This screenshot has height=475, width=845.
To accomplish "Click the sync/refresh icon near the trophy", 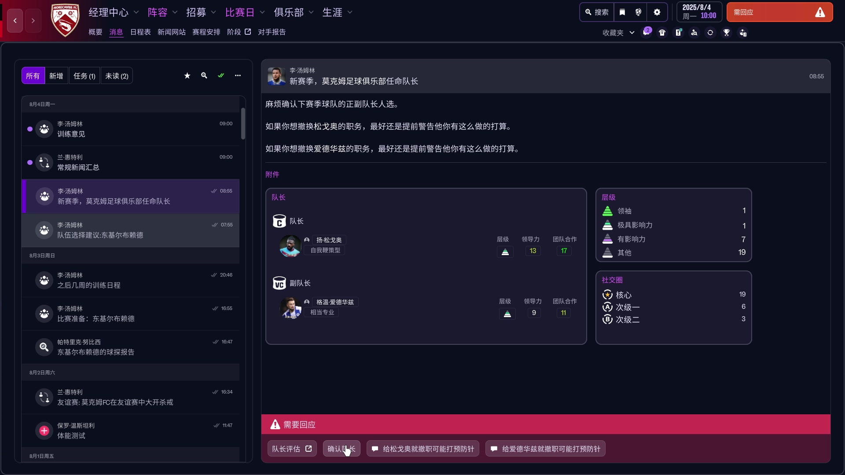I will 710,32.
